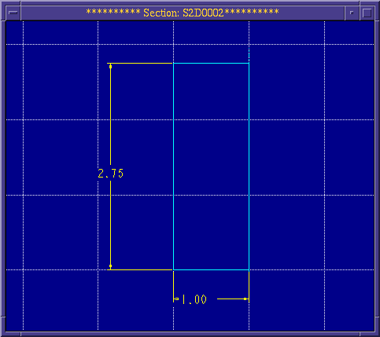380x337 pixels.
Task: Pick the rectangle's top-left corner vertex
Action: 173,63
